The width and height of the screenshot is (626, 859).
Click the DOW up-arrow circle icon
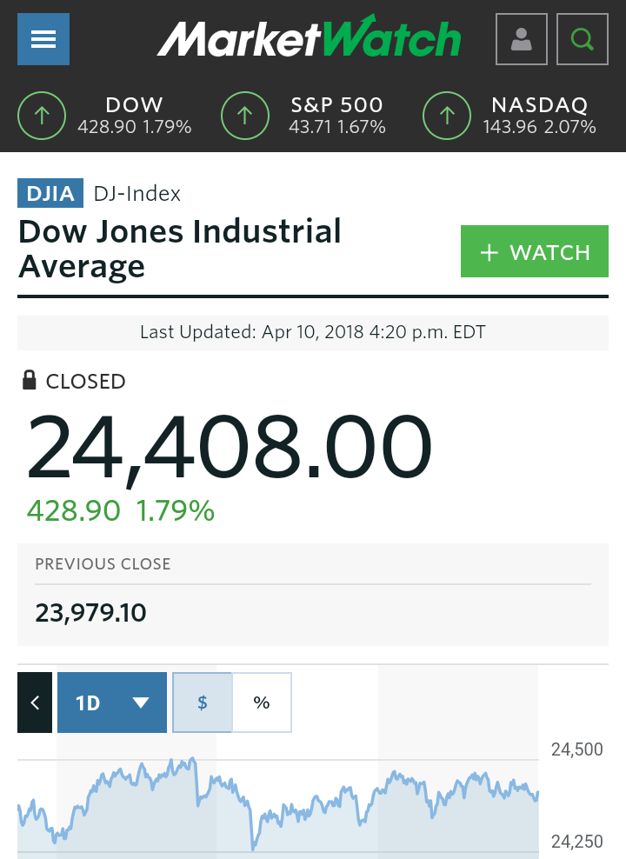click(42, 116)
